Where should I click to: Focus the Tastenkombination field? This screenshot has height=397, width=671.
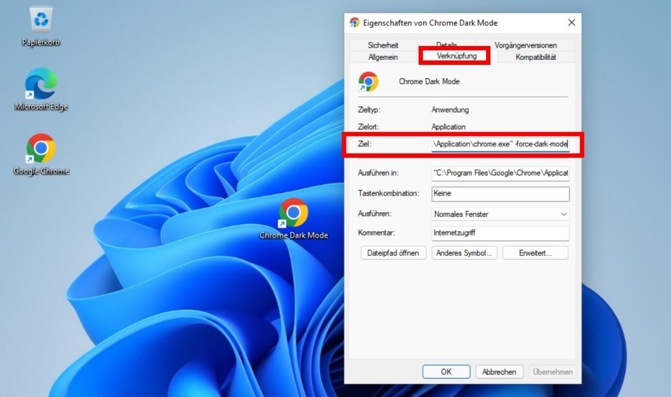501,194
